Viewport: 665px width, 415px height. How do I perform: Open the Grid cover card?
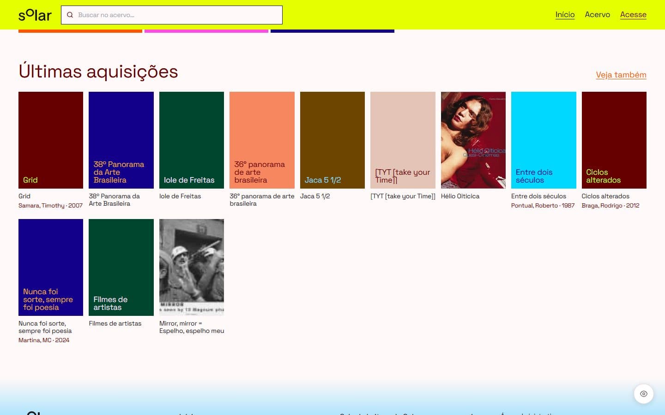click(51, 140)
